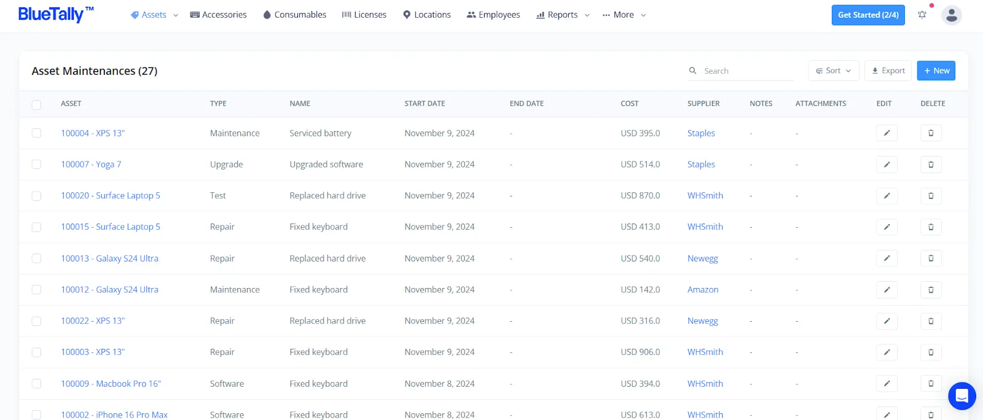Open asset 100002 - iPhone 16 Pro Max link
Viewport: 983px width, 420px height.
(x=114, y=414)
